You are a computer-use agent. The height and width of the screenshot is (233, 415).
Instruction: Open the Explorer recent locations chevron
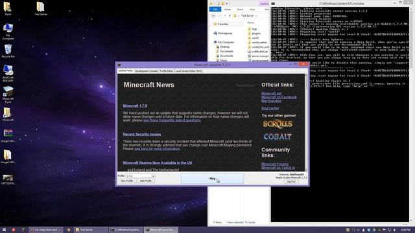pos(225,16)
